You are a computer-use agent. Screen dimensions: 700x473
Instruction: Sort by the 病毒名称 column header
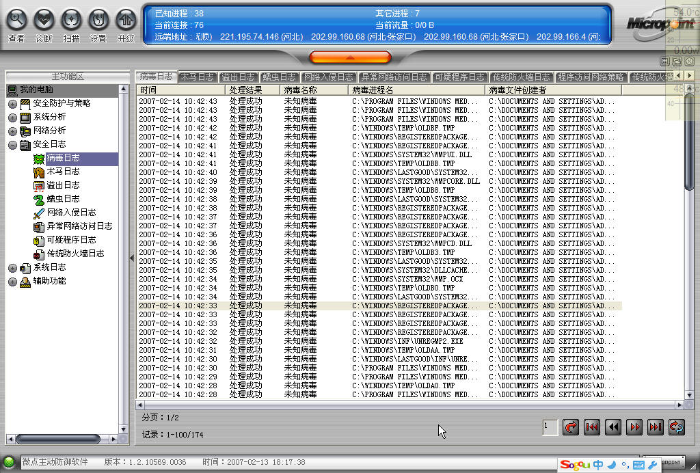coord(314,90)
